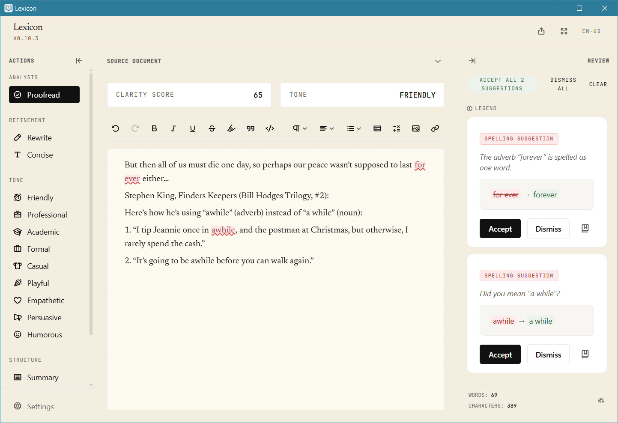Add "for ever" to dictionary via the book icon
The width and height of the screenshot is (618, 423).
[x=585, y=229]
